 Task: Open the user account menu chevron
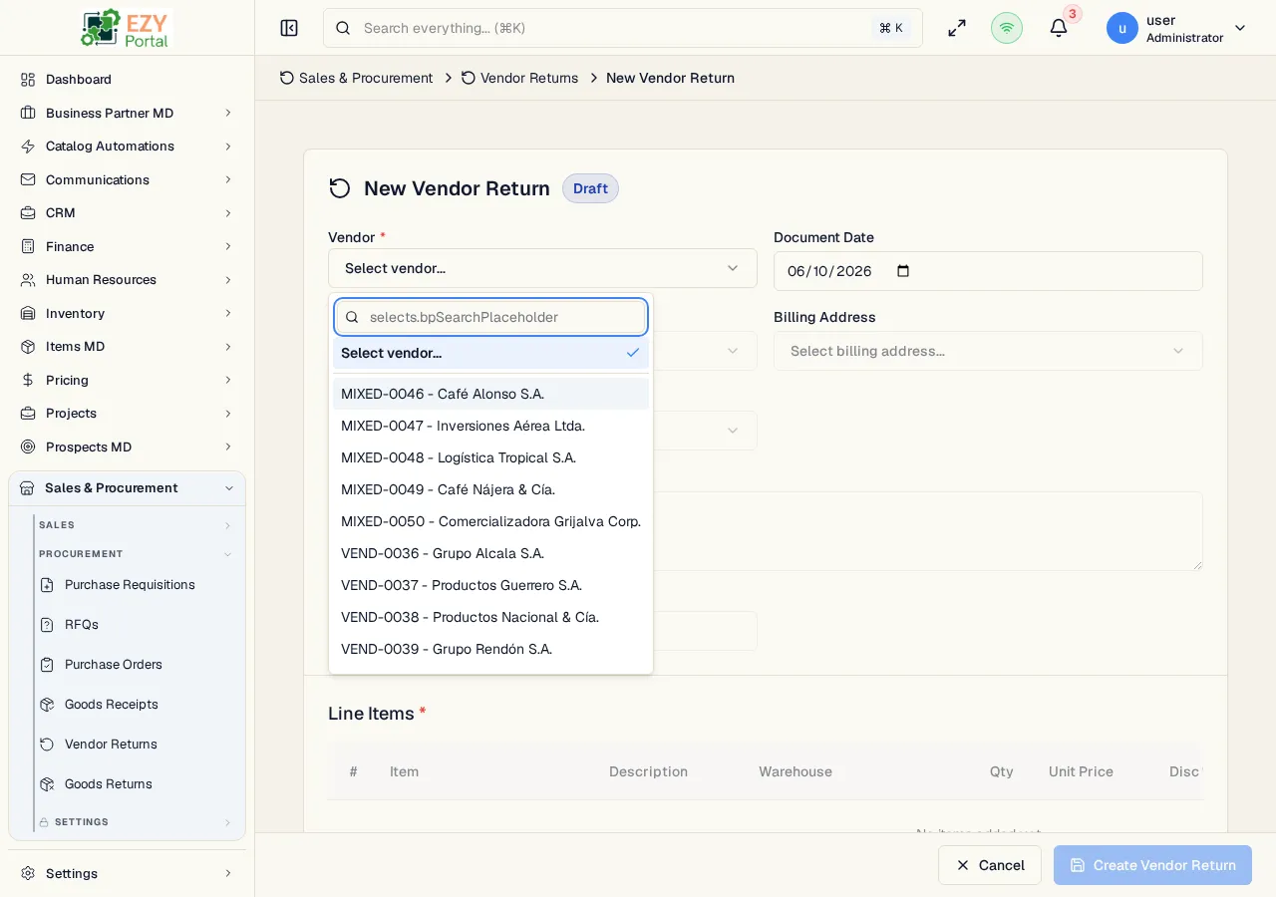click(x=1240, y=28)
